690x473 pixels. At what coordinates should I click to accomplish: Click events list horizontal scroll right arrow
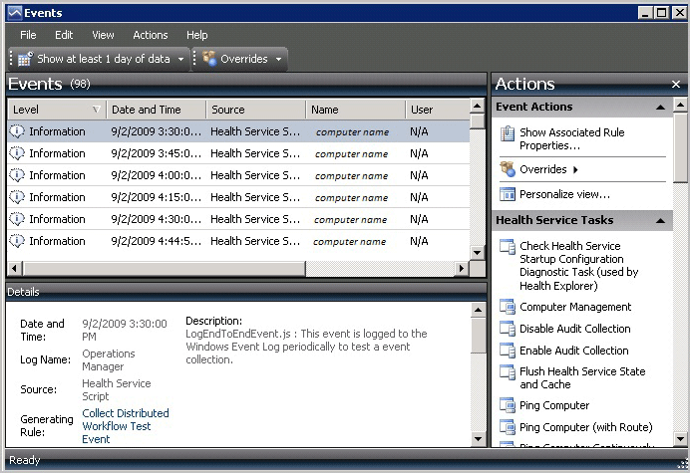[x=462, y=268]
